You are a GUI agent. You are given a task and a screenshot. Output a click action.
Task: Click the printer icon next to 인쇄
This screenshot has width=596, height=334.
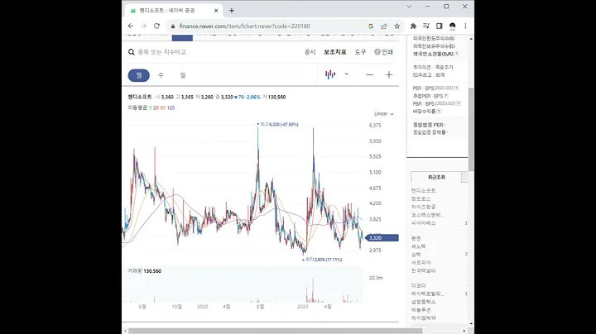[377, 51]
